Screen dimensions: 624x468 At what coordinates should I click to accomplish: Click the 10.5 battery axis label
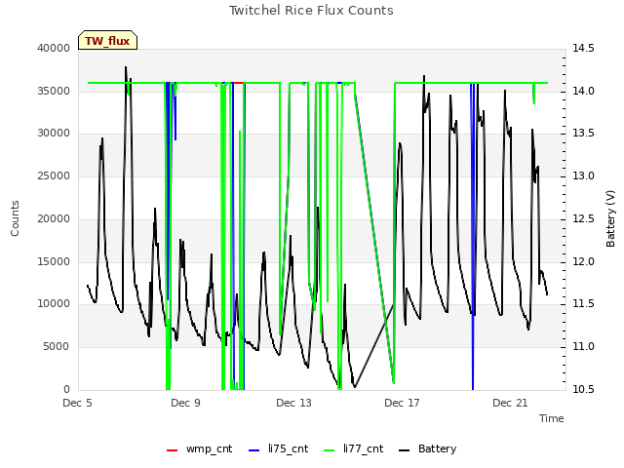pos(583,389)
